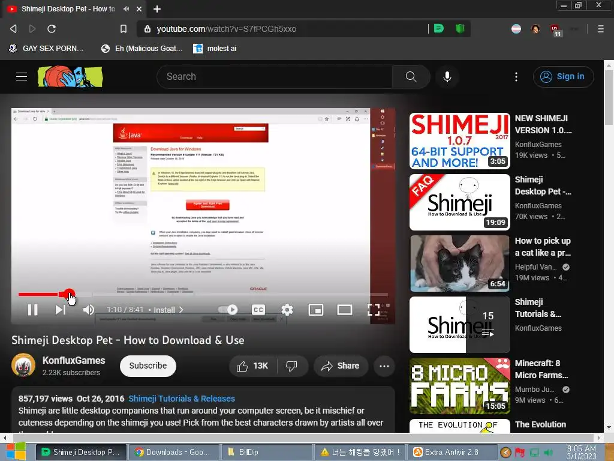Viewport: 614px width, 461px height.
Task: Click the tray volume speaker icon
Action: 549,453
